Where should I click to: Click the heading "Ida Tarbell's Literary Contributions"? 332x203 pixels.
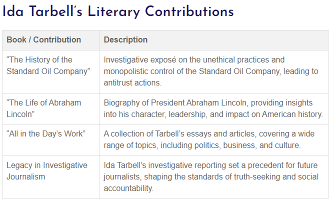click(x=118, y=12)
